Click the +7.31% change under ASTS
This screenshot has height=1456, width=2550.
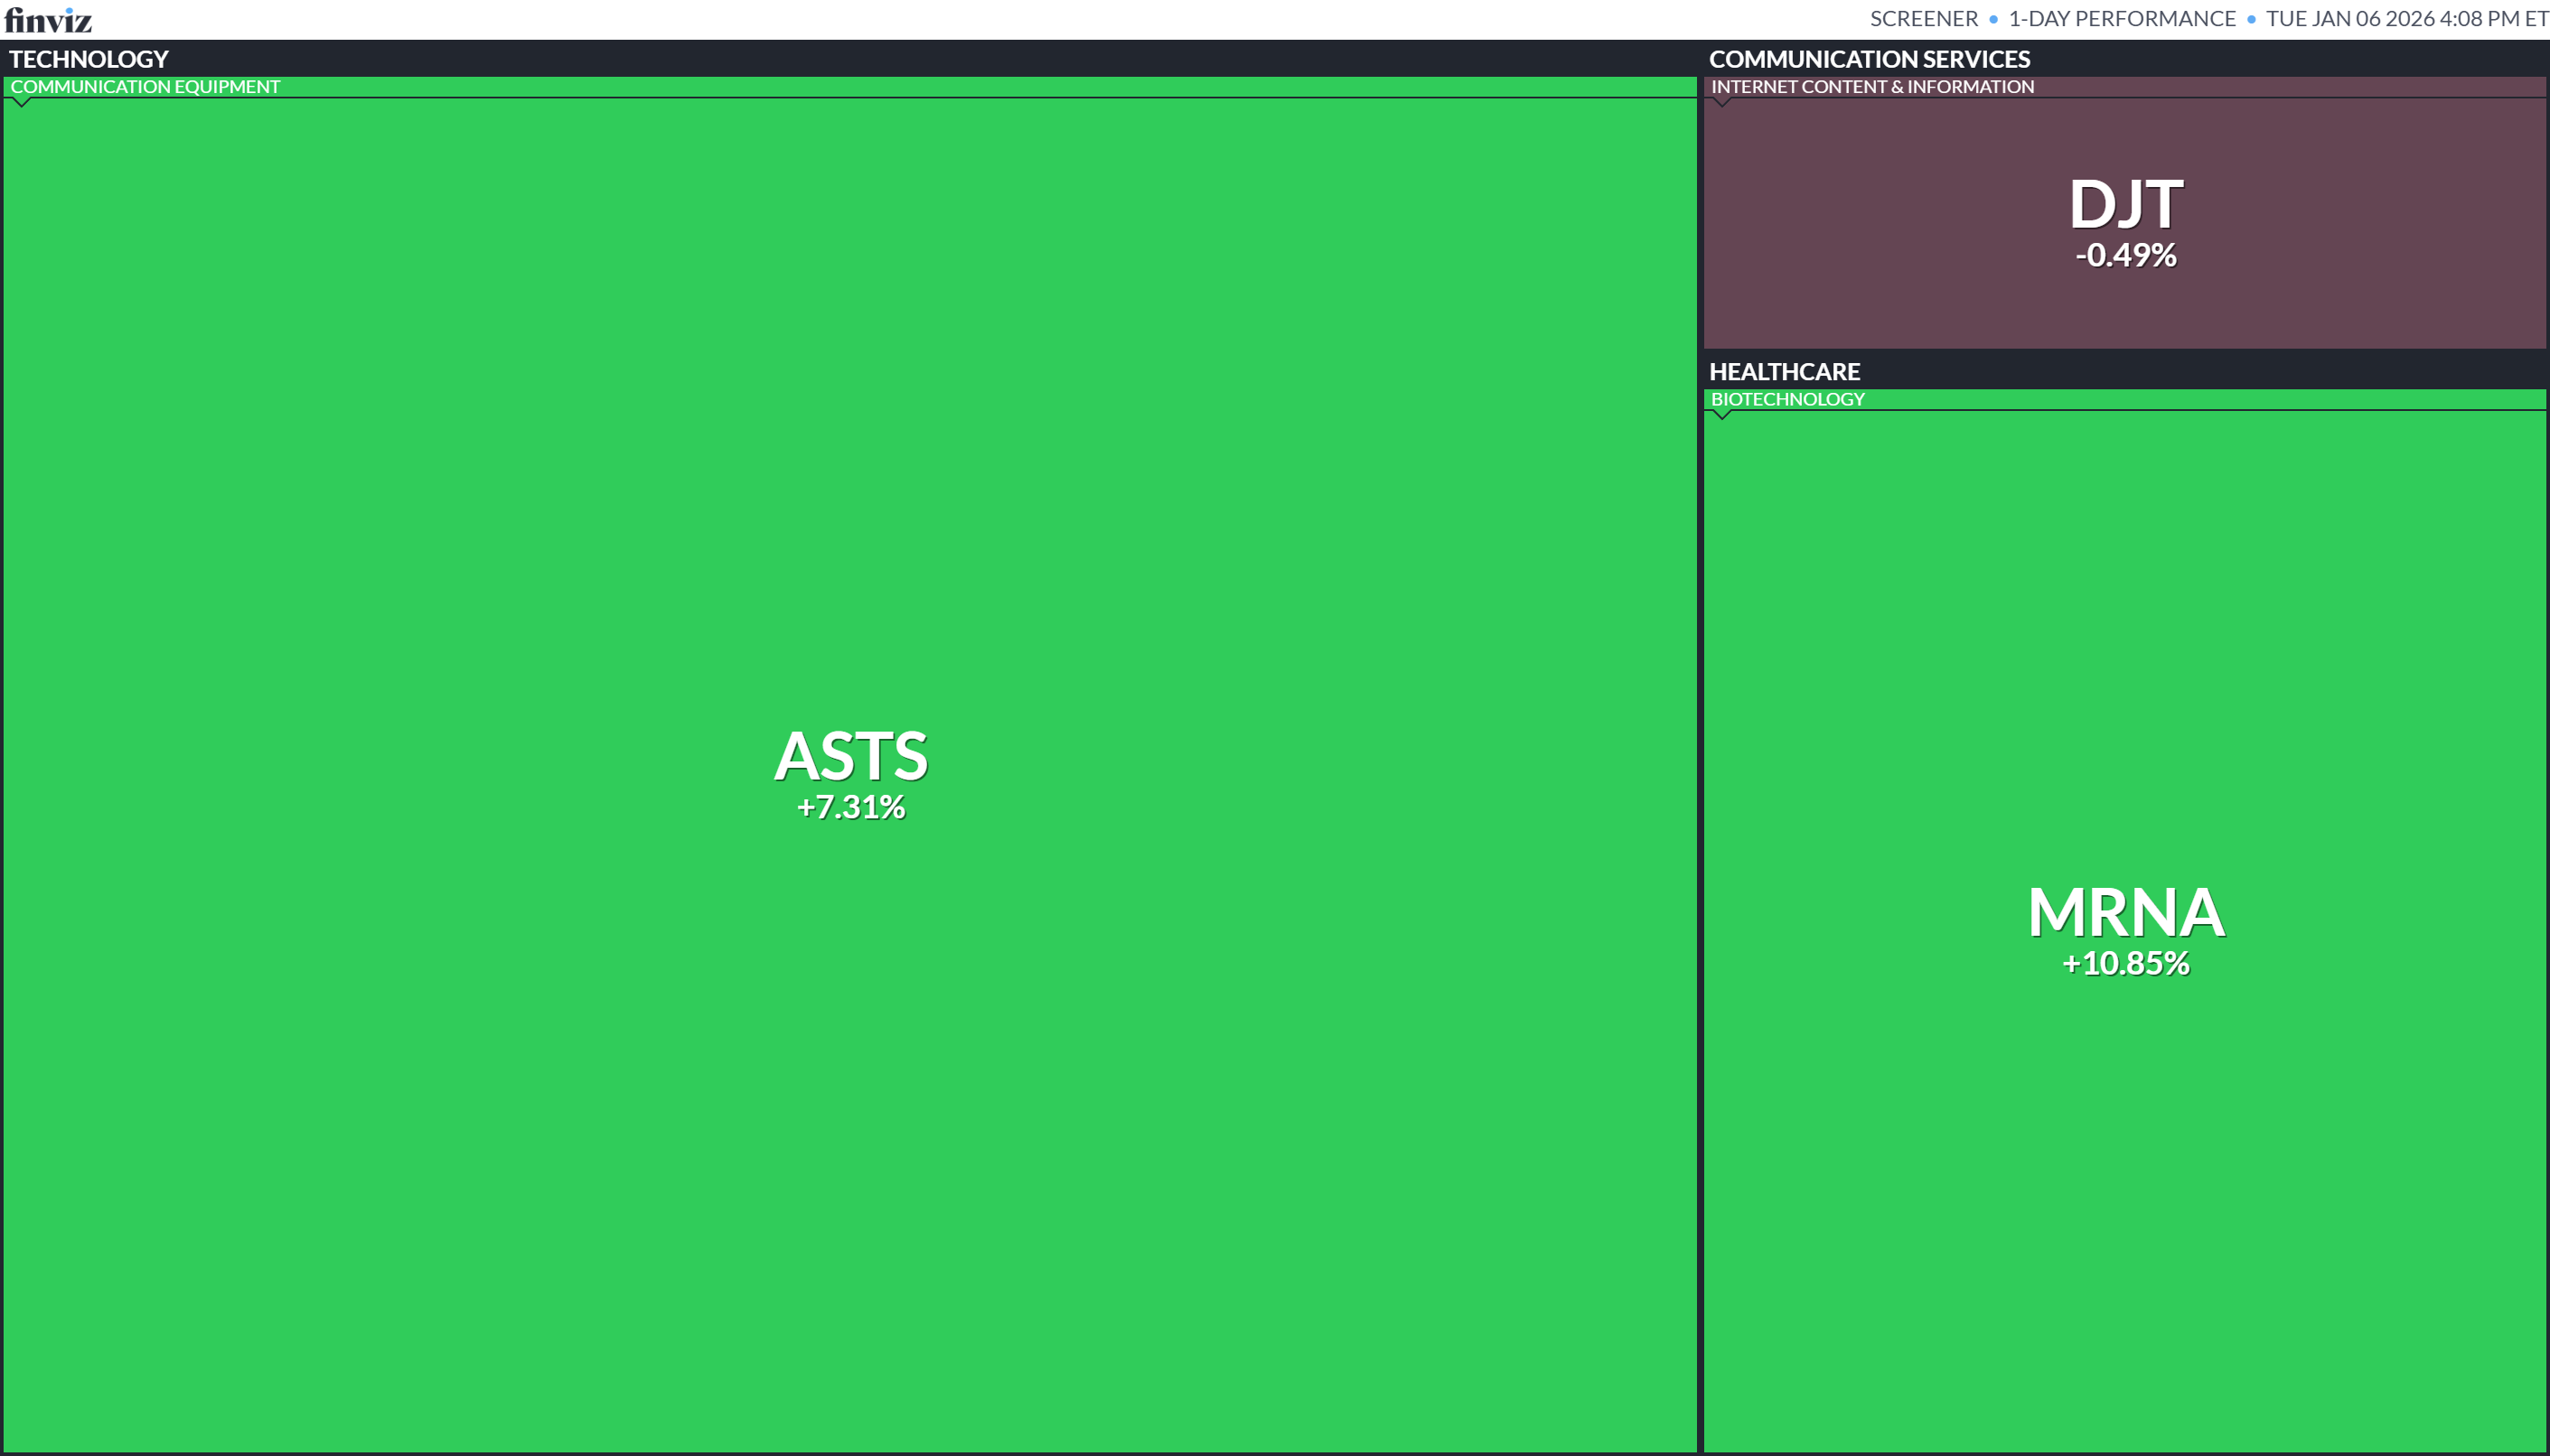point(850,807)
